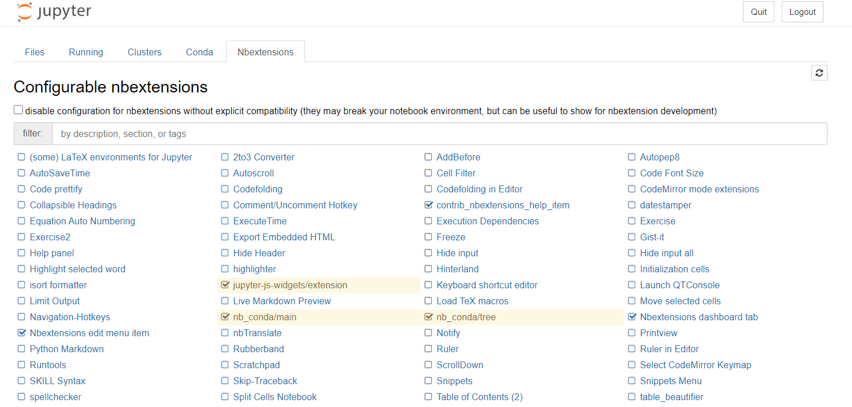Click the refresh extensions list icon
Screen dimensions: 852x407
click(819, 72)
